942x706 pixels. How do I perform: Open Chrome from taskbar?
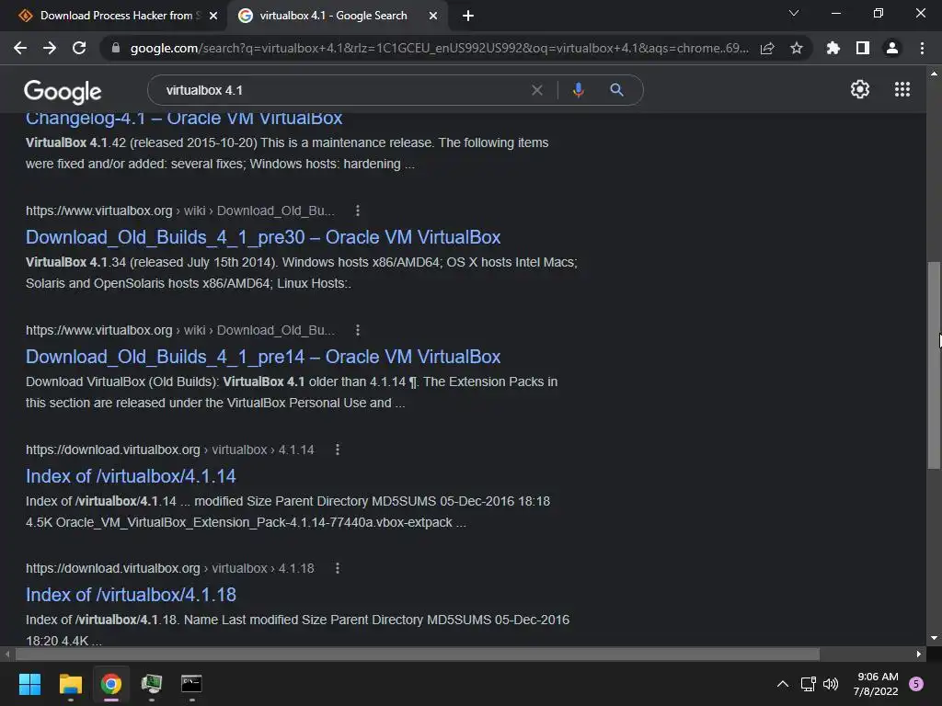(x=111, y=684)
